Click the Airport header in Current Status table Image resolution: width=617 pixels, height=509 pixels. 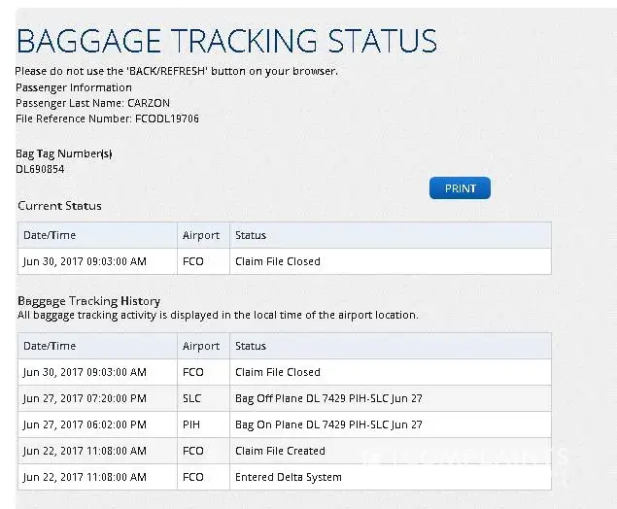(x=201, y=235)
